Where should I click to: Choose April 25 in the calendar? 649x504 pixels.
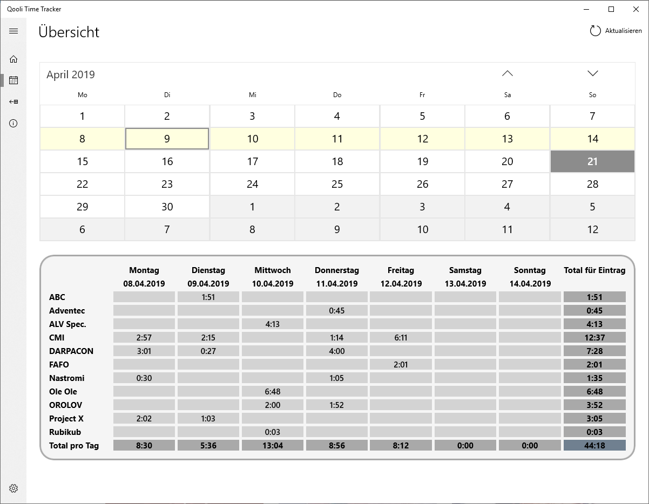[x=337, y=184]
